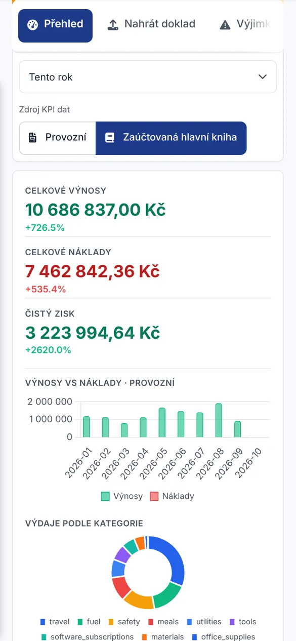Click the upload icon beside Nahrát doklad
296x641 pixels.
(113, 25)
